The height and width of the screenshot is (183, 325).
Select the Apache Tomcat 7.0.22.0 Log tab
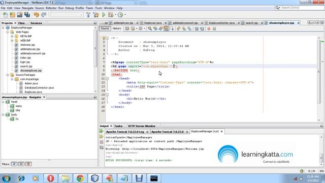(x=125, y=132)
